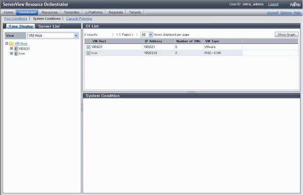Open the View dropdown showing VM Host

coord(53,35)
